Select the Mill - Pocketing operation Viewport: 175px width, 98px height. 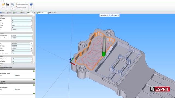click(x=4, y=88)
